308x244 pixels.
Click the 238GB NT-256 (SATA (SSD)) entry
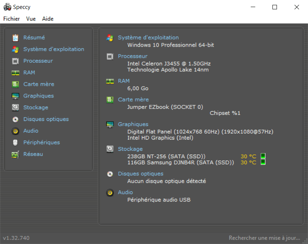(x=166, y=156)
